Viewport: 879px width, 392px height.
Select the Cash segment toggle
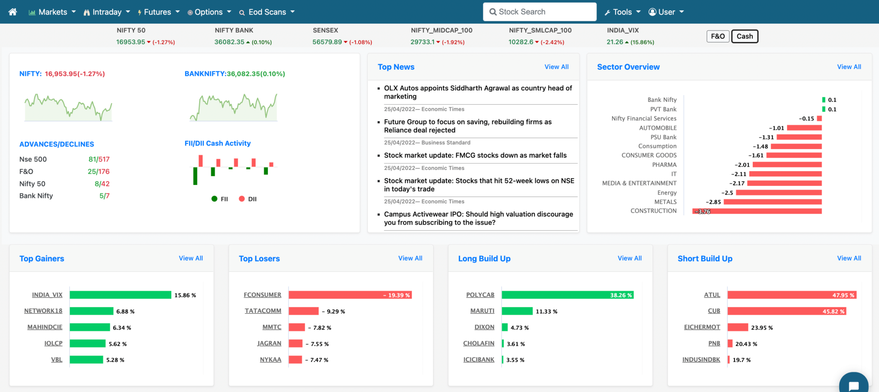coord(744,36)
